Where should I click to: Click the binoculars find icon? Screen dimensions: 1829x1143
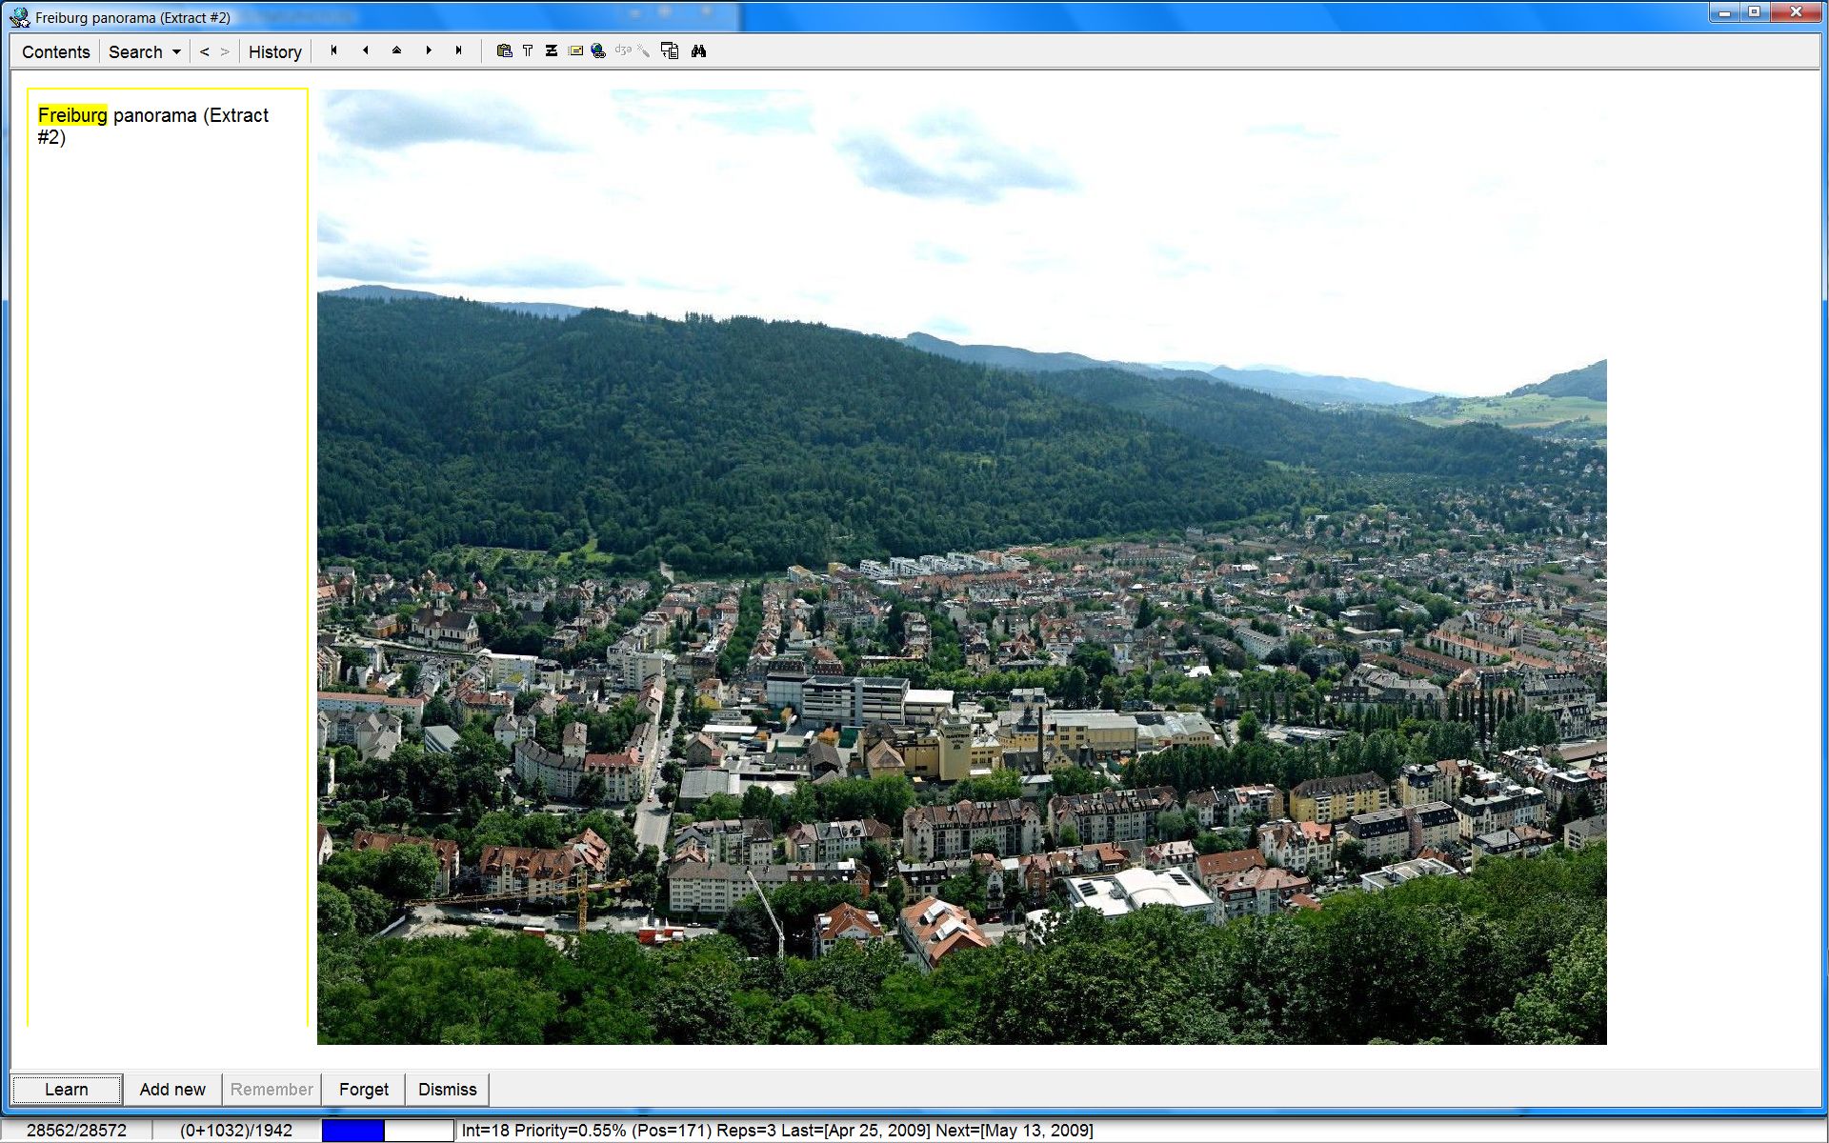[x=698, y=51]
